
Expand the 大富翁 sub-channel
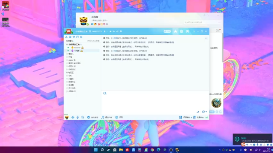click(x=67, y=79)
